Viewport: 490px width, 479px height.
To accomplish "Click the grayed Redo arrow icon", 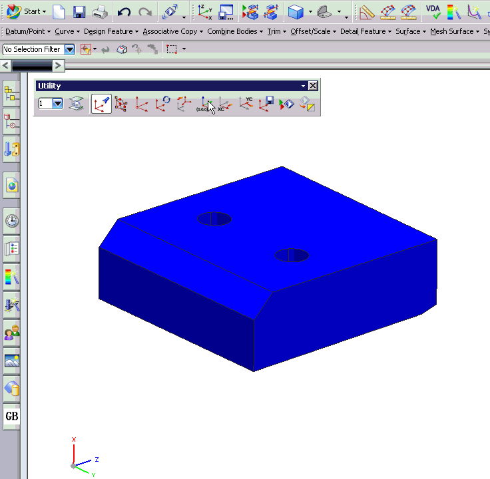I will point(145,12).
